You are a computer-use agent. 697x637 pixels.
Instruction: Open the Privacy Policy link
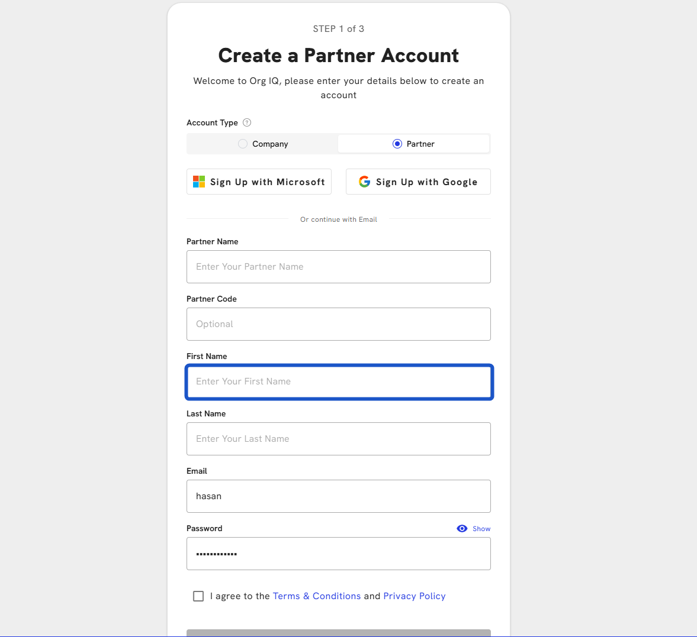pyautogui.click(x=414, y=596)
